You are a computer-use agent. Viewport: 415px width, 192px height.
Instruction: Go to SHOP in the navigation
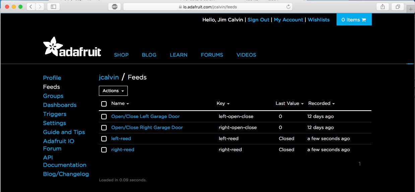(121, 55)
